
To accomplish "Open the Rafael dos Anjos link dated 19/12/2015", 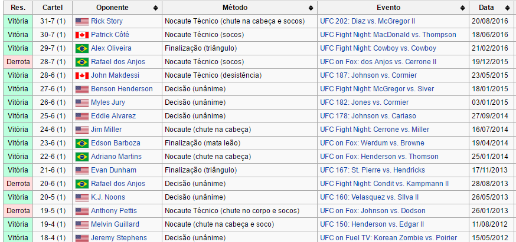I will 118,62.
